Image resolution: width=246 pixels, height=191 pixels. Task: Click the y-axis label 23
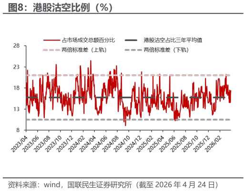coord(16,67)
